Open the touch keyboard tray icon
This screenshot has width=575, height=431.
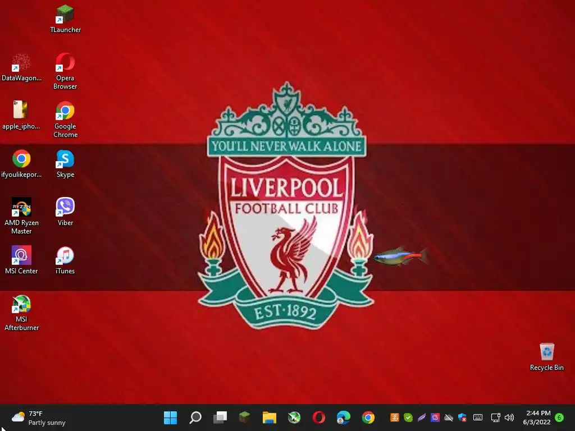[x=478, y=417]
